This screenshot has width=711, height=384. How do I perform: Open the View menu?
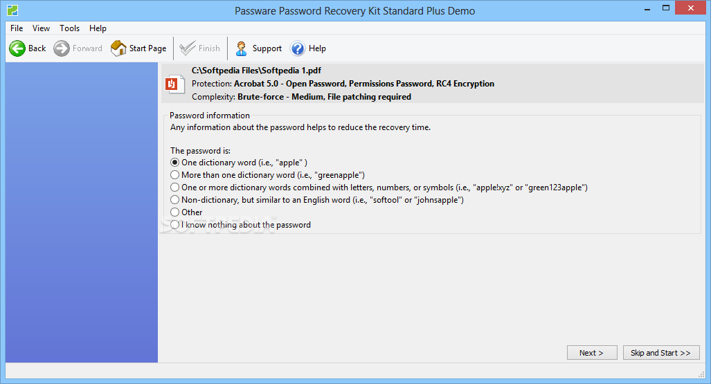(x=41, y=28)
